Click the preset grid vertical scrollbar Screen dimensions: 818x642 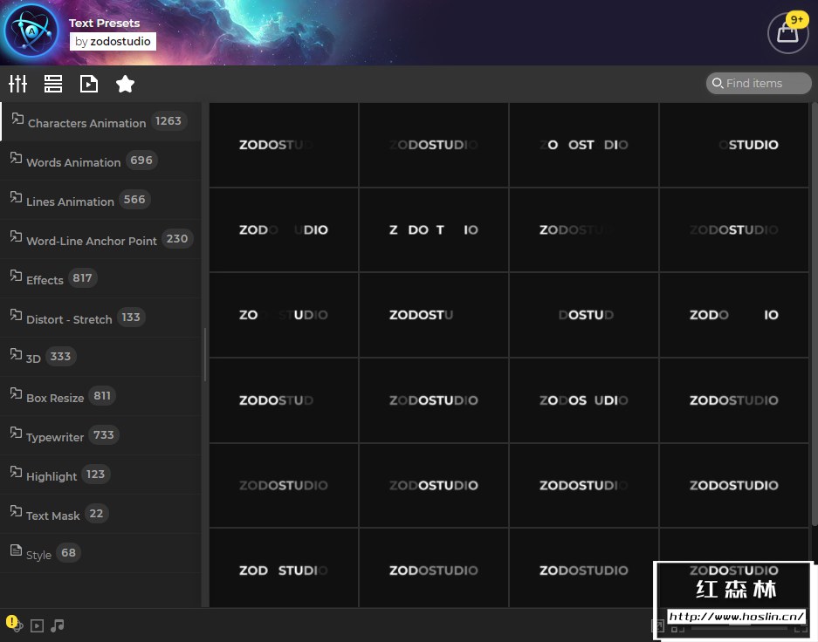point(814,315)
